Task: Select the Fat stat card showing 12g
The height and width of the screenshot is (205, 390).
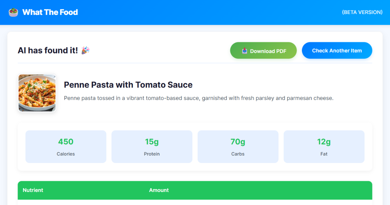Action: (x=324, y=146)
